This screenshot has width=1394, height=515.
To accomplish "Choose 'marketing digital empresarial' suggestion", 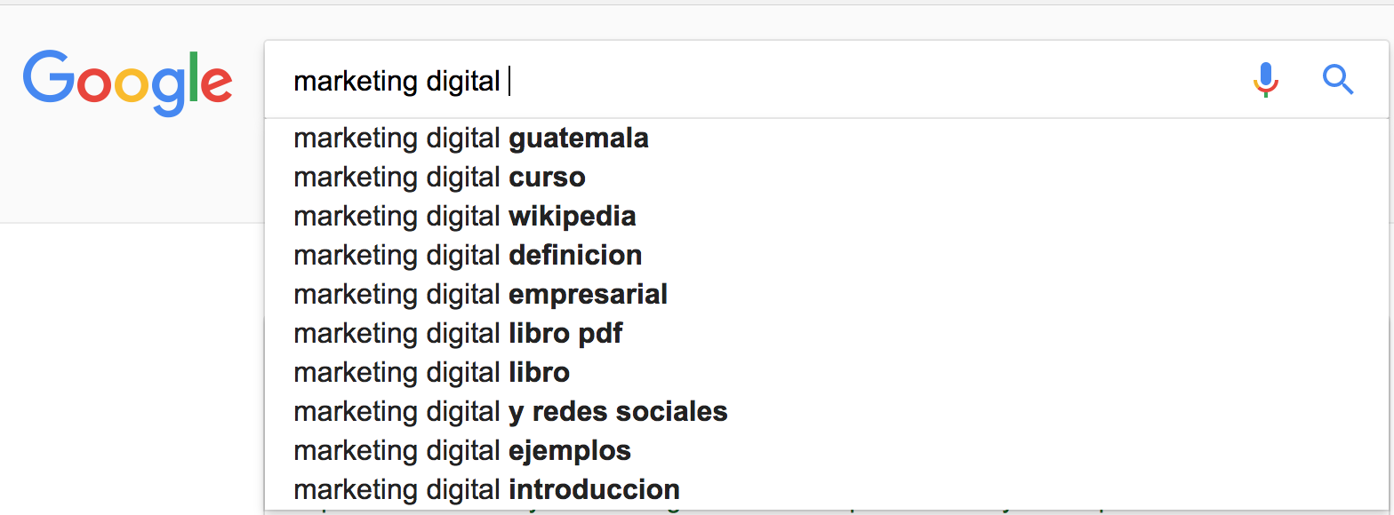I will pos(827,295).
